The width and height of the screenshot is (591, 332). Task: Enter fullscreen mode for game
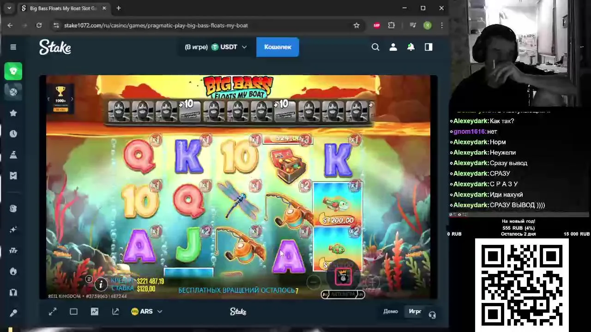coord(53,312)
